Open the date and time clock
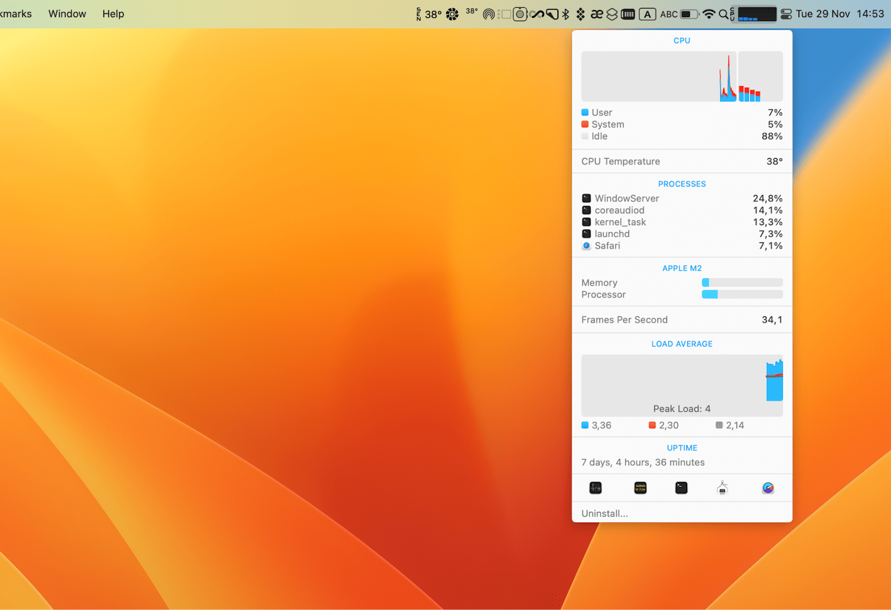Screen dimensions: 891x610 point(840,14)
